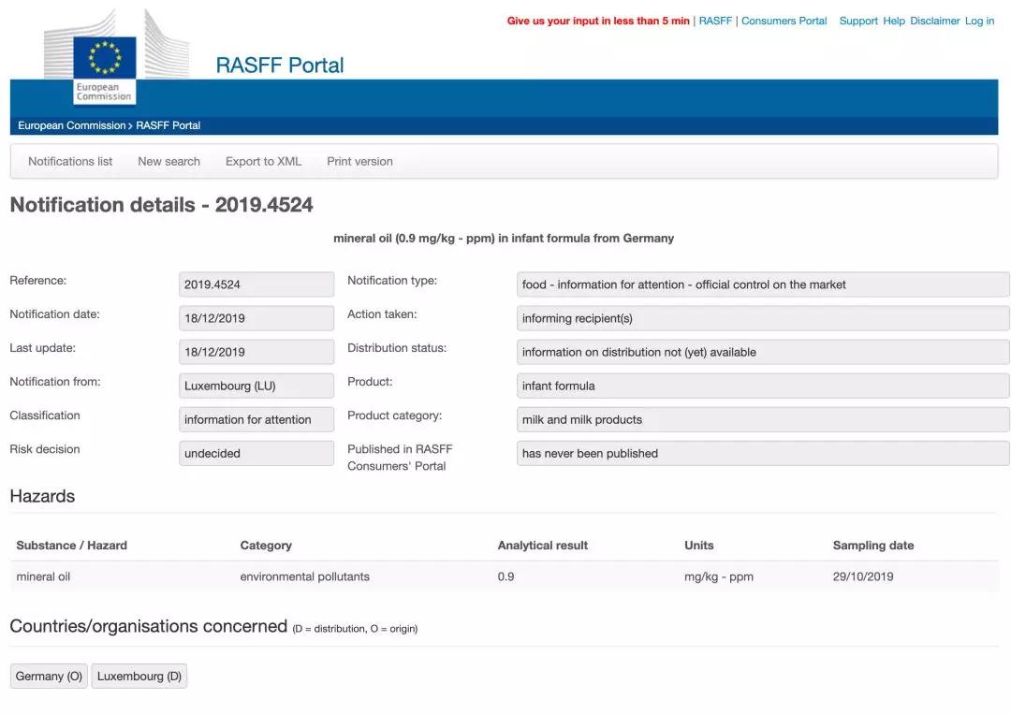Click the 'mg/kg - ppm' units cell
Image resolution: width=1011 pixels, height=714 pixels.
coord(718,576)
